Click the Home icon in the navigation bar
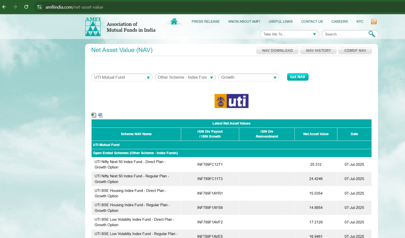The image size is (405, 238). point(174,21)
